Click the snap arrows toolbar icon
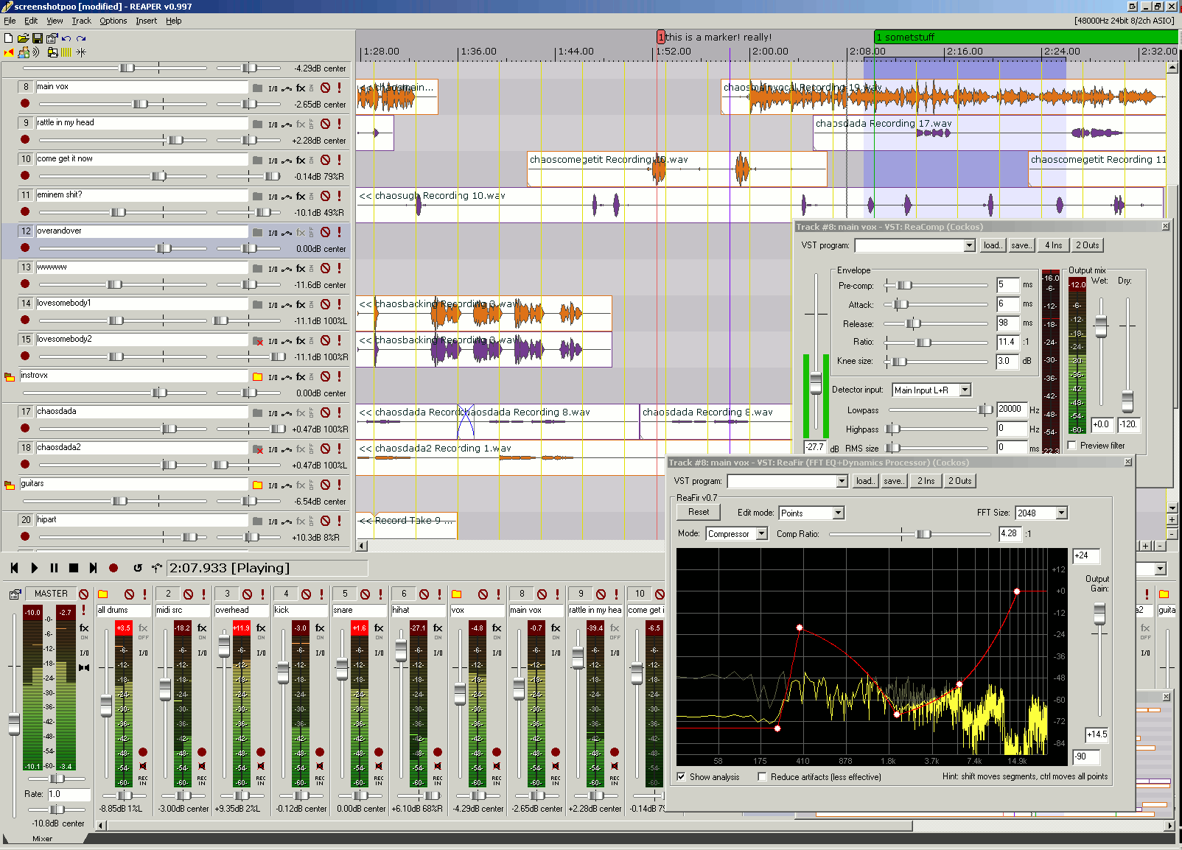This screenshot has width=1182, height=850. [81, 52]
